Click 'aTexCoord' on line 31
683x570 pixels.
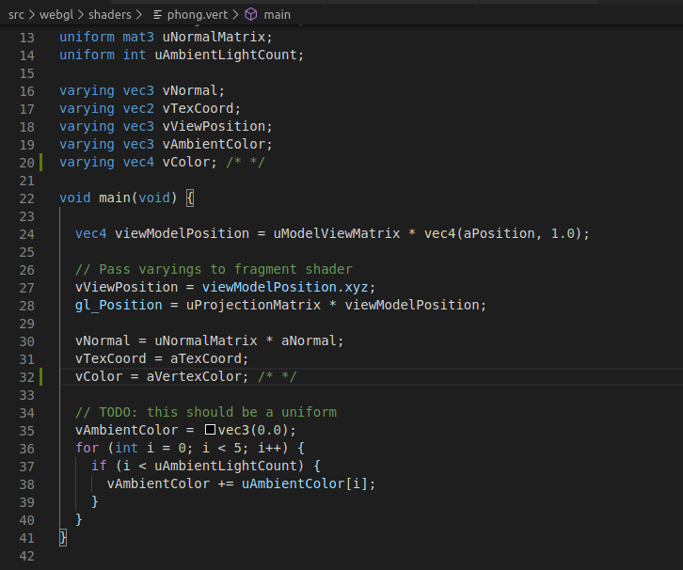(x=206, y=358)
